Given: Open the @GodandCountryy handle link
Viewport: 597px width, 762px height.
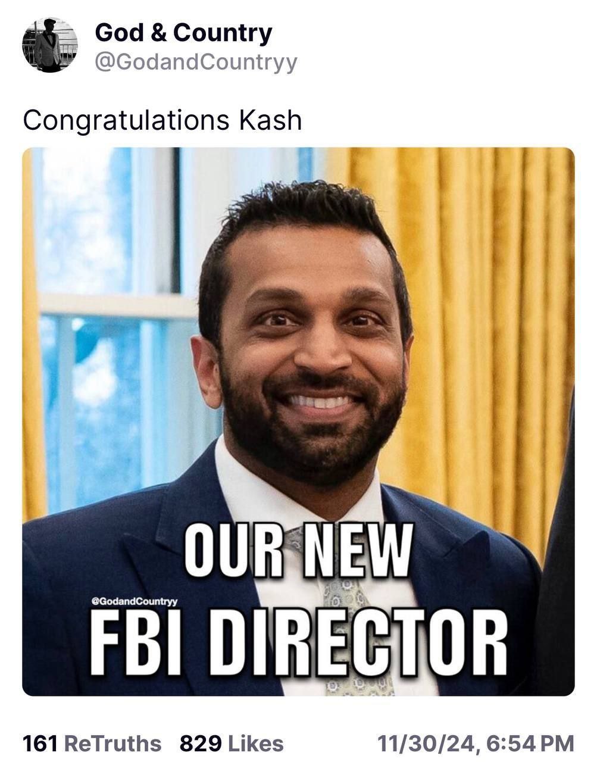Looking at the screenshot, I should pos(196,62).
